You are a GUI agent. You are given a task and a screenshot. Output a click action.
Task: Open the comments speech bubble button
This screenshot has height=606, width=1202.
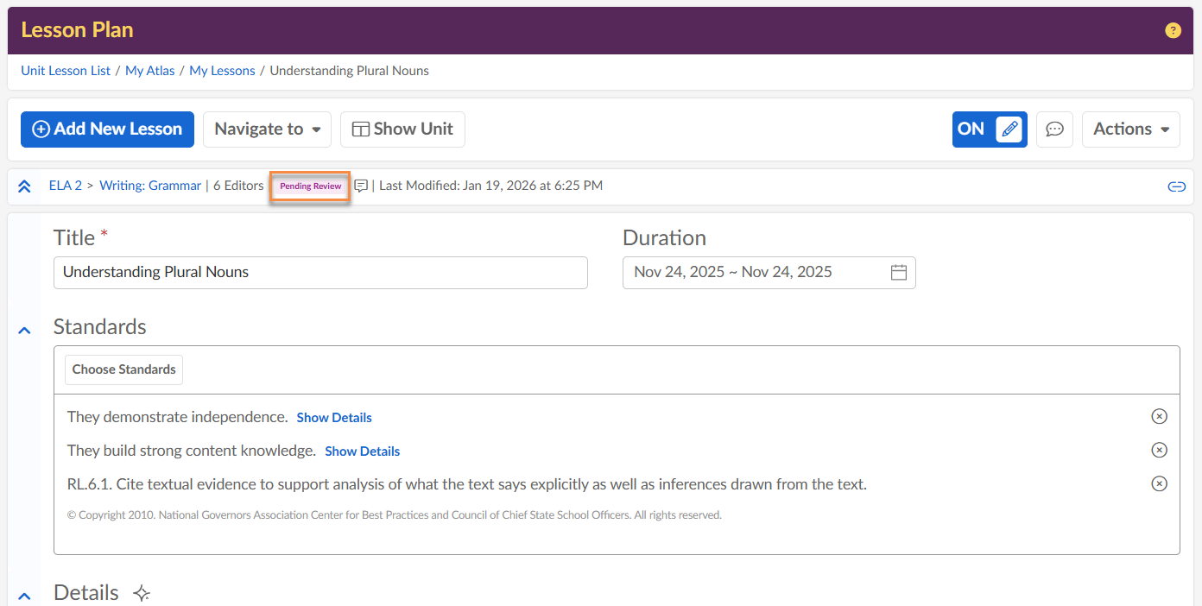pos(1054,129)
